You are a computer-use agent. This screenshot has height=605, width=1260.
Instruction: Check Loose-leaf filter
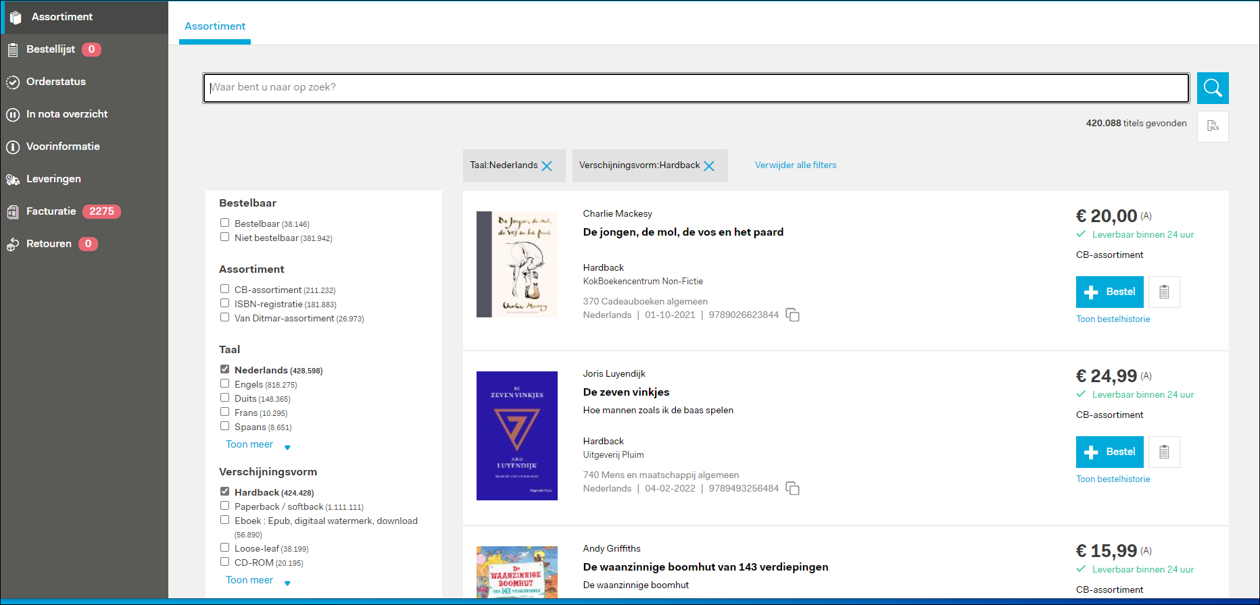(x=224, y=548)
